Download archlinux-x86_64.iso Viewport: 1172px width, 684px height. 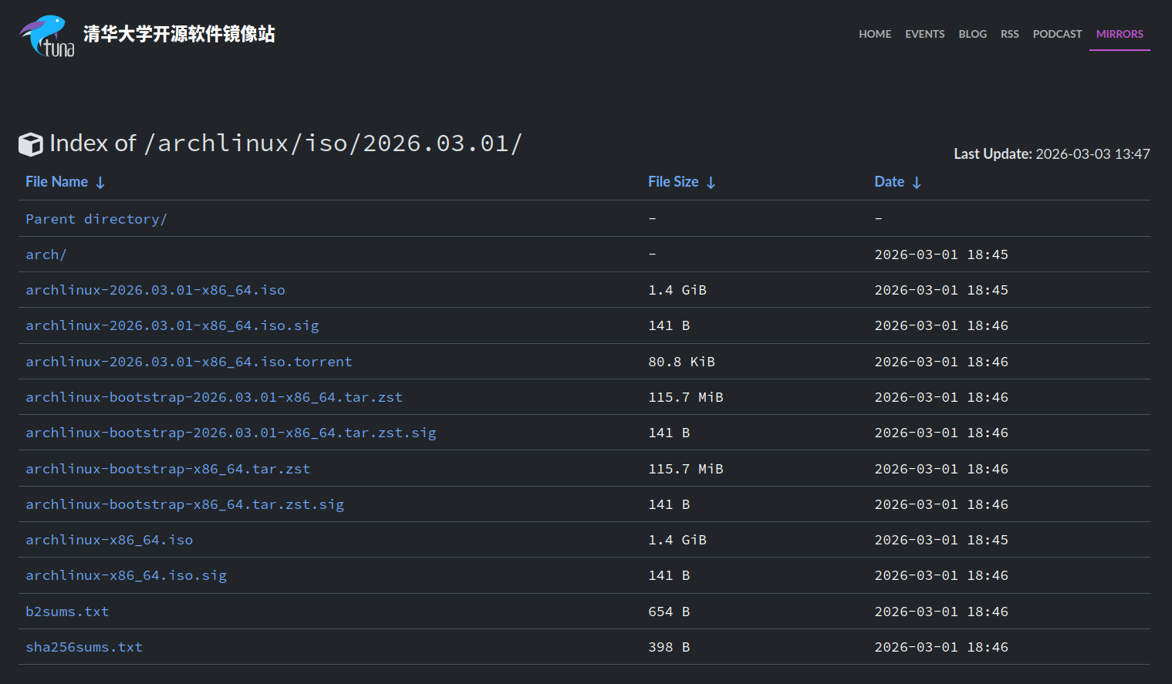(110, 540)
